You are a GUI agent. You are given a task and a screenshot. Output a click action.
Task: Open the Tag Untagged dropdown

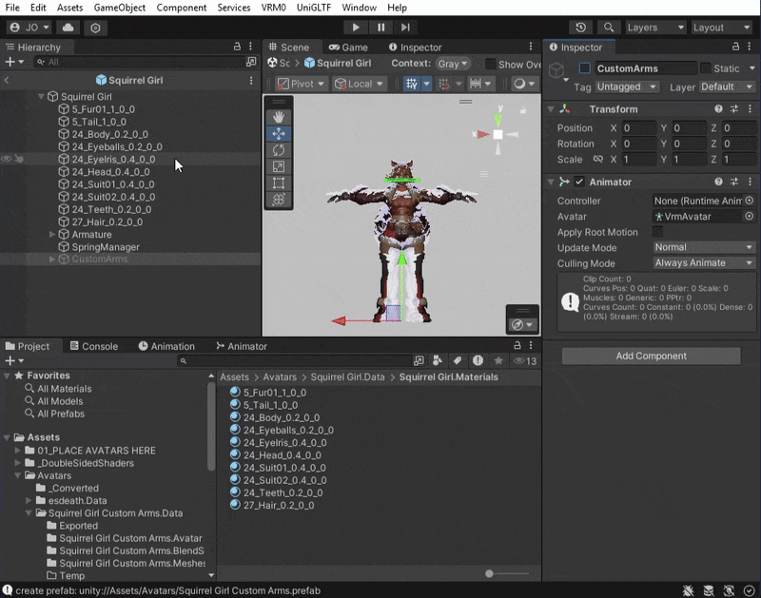pyautogui.click(x=627, y=87)
